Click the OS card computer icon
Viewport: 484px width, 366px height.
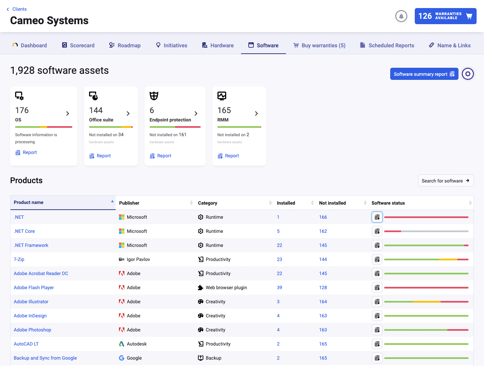19,96
